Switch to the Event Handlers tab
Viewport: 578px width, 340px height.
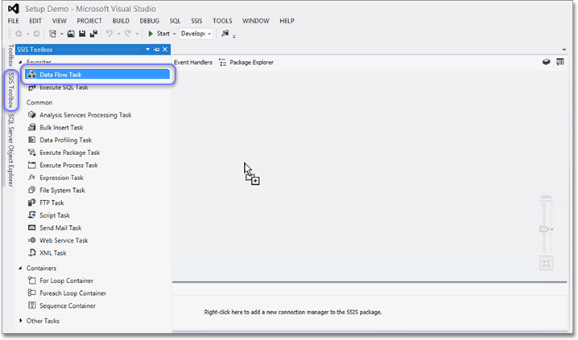pos(193,63)
